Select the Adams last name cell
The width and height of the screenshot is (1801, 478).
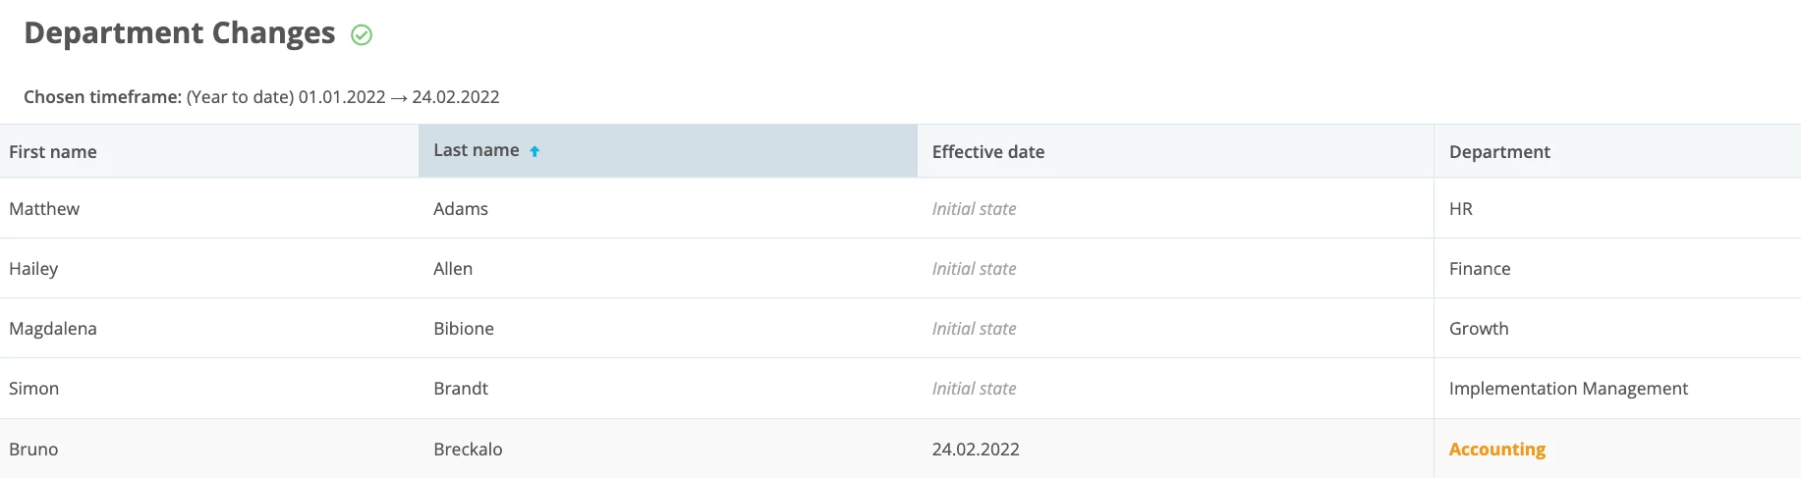[461, 208]
